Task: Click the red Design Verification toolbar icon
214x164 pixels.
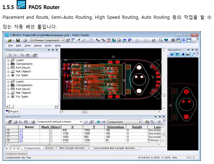Action: tap(109, 40)
